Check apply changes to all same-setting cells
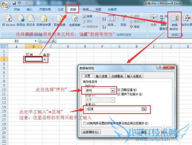The image size is (192, 145). tap(84, 123)
